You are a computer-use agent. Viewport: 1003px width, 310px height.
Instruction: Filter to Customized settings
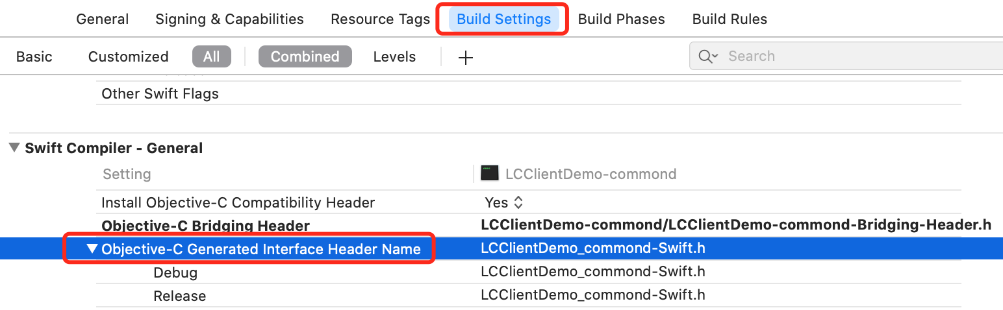click(128, 56)
